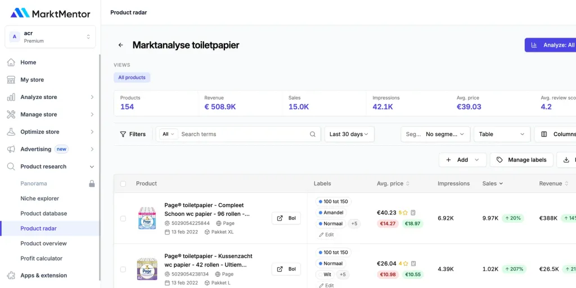Click the download icon next to Manage labels
This screenshot has height=288, width=576.
click(x=566, y=160)
